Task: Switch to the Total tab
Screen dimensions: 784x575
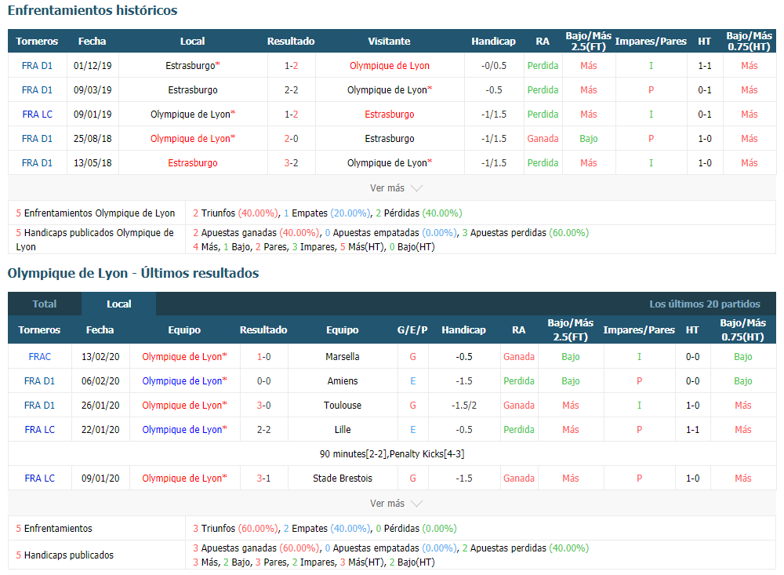Action: (45, 304)
